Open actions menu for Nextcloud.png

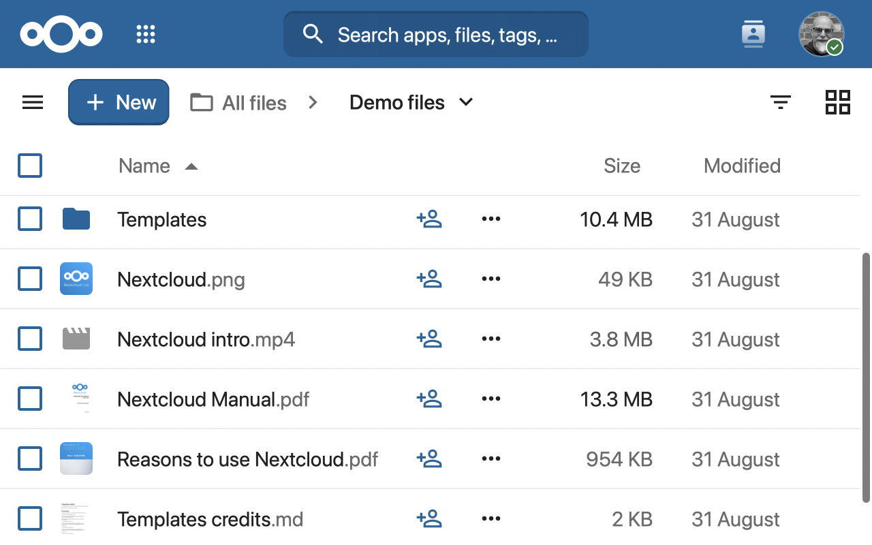coord(491,279)
